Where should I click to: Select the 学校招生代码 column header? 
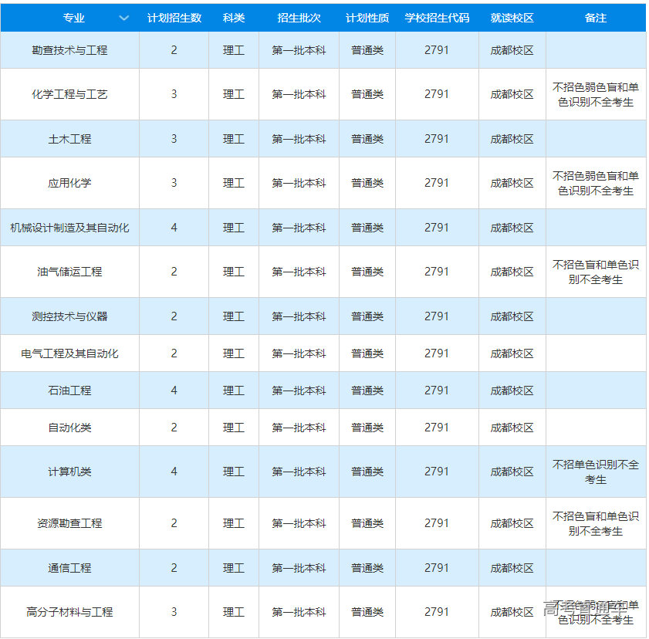click(436, 18)
